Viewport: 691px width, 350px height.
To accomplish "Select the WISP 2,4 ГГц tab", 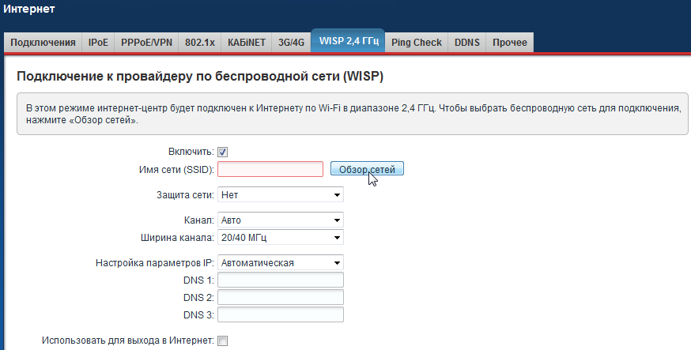I will coord(347,41).
